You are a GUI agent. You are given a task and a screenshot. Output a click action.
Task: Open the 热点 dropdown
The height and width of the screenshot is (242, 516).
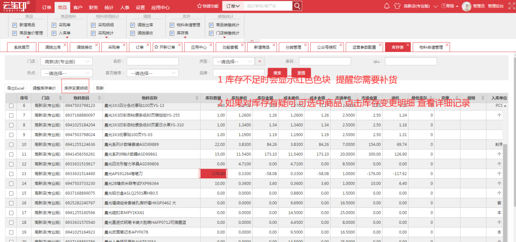[x=66, y=73]
